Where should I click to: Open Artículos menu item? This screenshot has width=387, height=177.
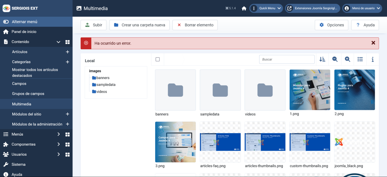20,52
